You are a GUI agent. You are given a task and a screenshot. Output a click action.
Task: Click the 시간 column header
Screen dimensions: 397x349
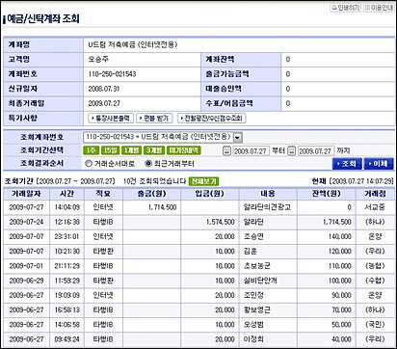point(66,194)
